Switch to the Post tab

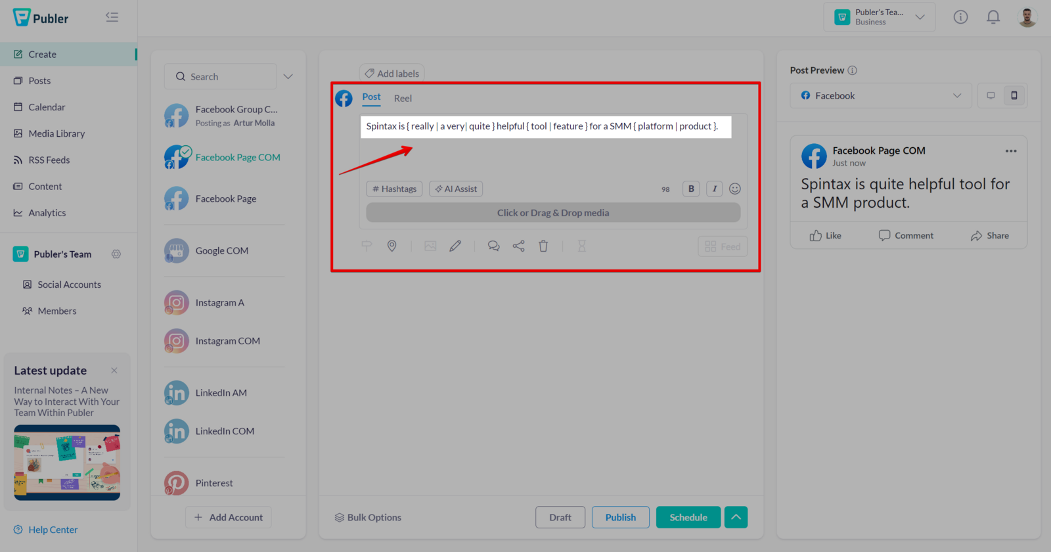371,97
